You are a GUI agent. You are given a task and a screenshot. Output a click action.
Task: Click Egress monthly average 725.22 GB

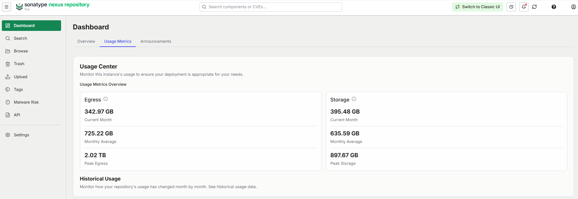tap(99, 134)
